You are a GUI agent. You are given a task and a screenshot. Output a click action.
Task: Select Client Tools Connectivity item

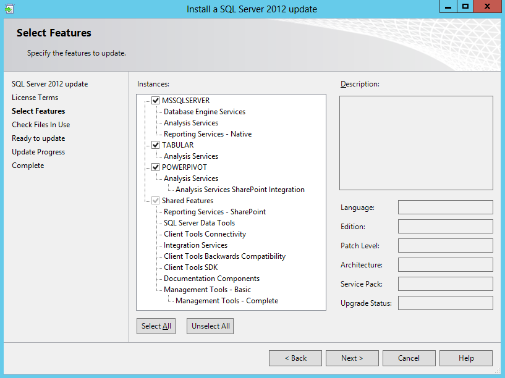click(205, 234)
